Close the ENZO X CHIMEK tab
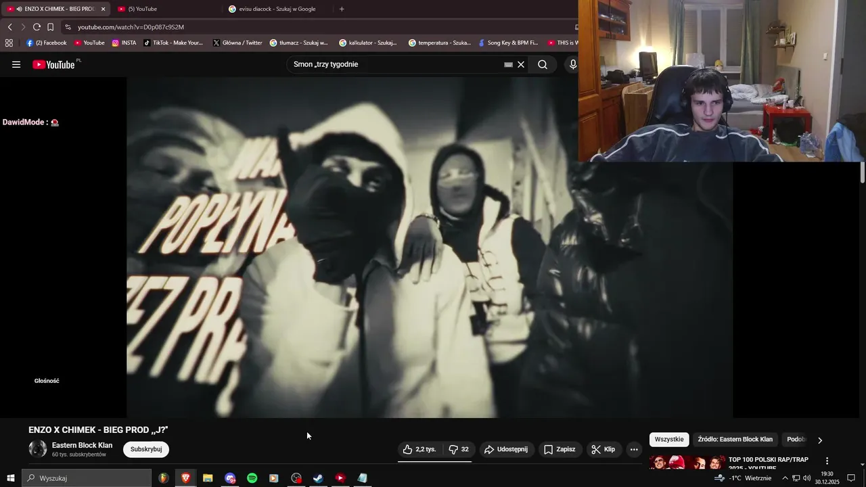 pyautogui.click(x=104, y=9)
